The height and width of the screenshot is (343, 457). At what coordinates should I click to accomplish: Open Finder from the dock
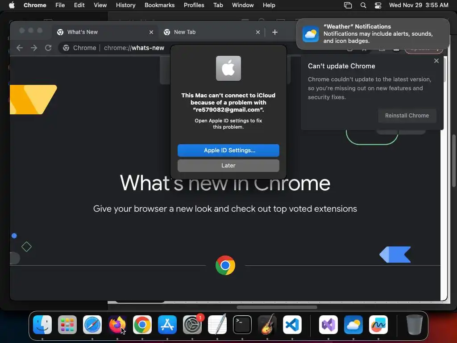click(x=42, y=325)
